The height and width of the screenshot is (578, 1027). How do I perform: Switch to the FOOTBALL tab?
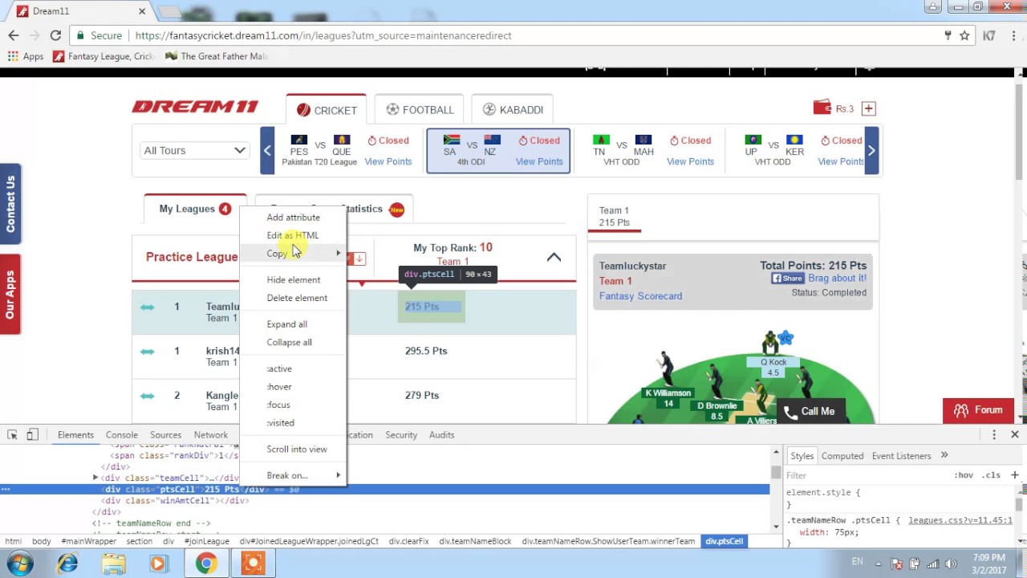coord(419,110)
